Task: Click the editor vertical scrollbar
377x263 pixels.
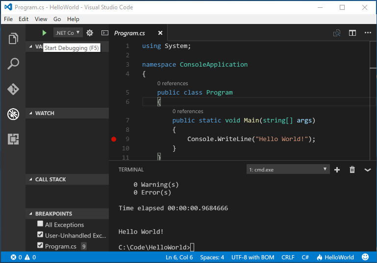Action: point(373,101)
